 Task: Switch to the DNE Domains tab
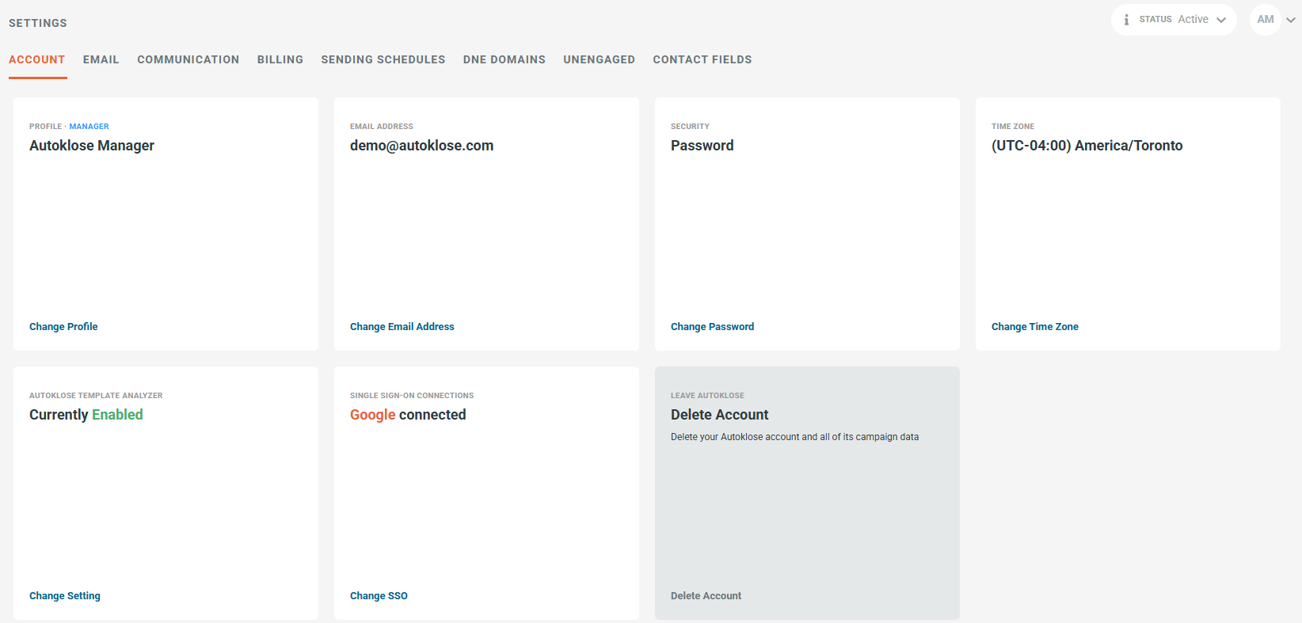click(x=504, y=59)
